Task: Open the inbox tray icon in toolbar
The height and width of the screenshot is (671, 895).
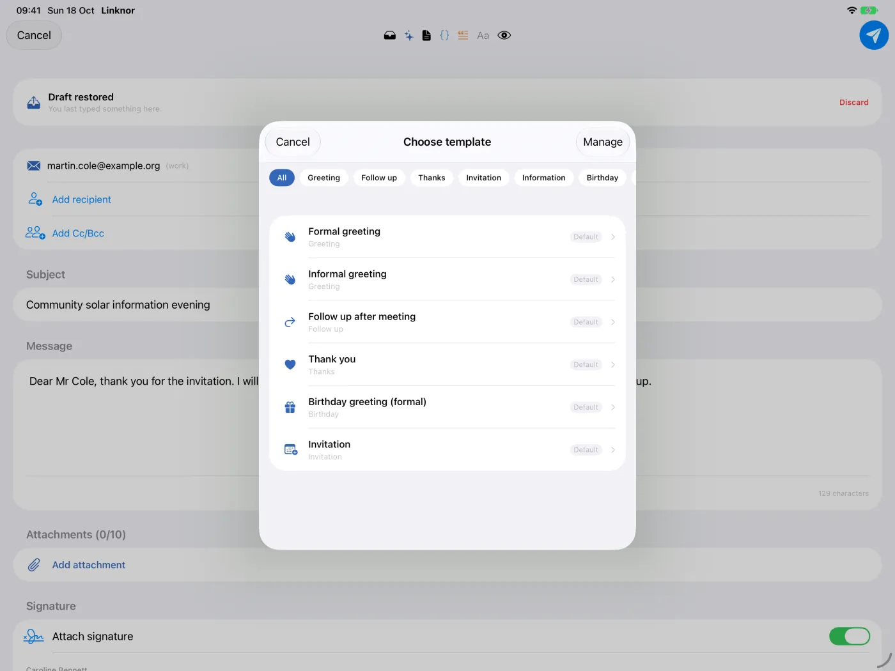Action: [390, 36]
